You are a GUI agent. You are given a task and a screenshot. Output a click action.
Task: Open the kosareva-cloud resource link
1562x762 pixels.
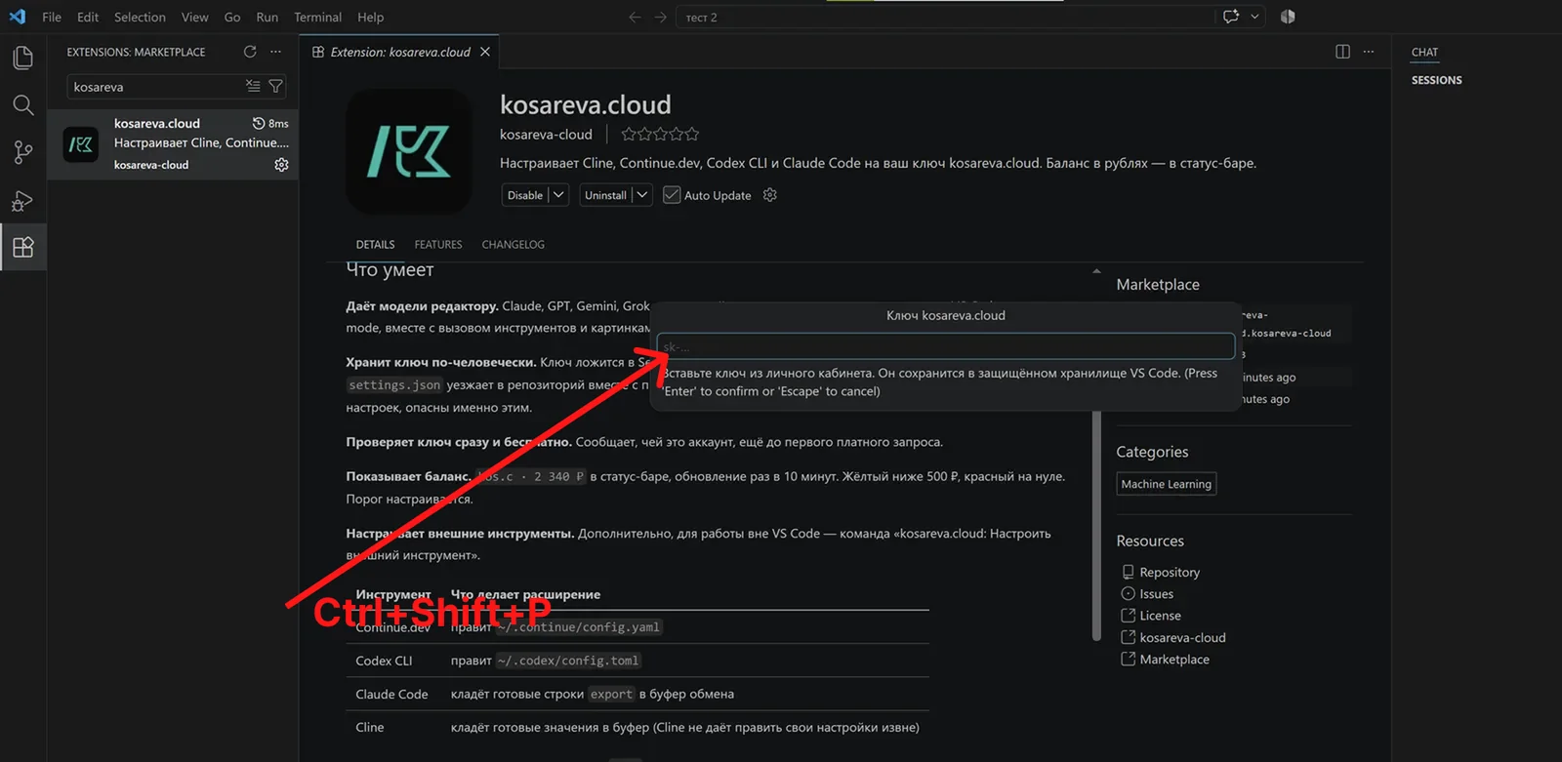(x=1182, y=637)
